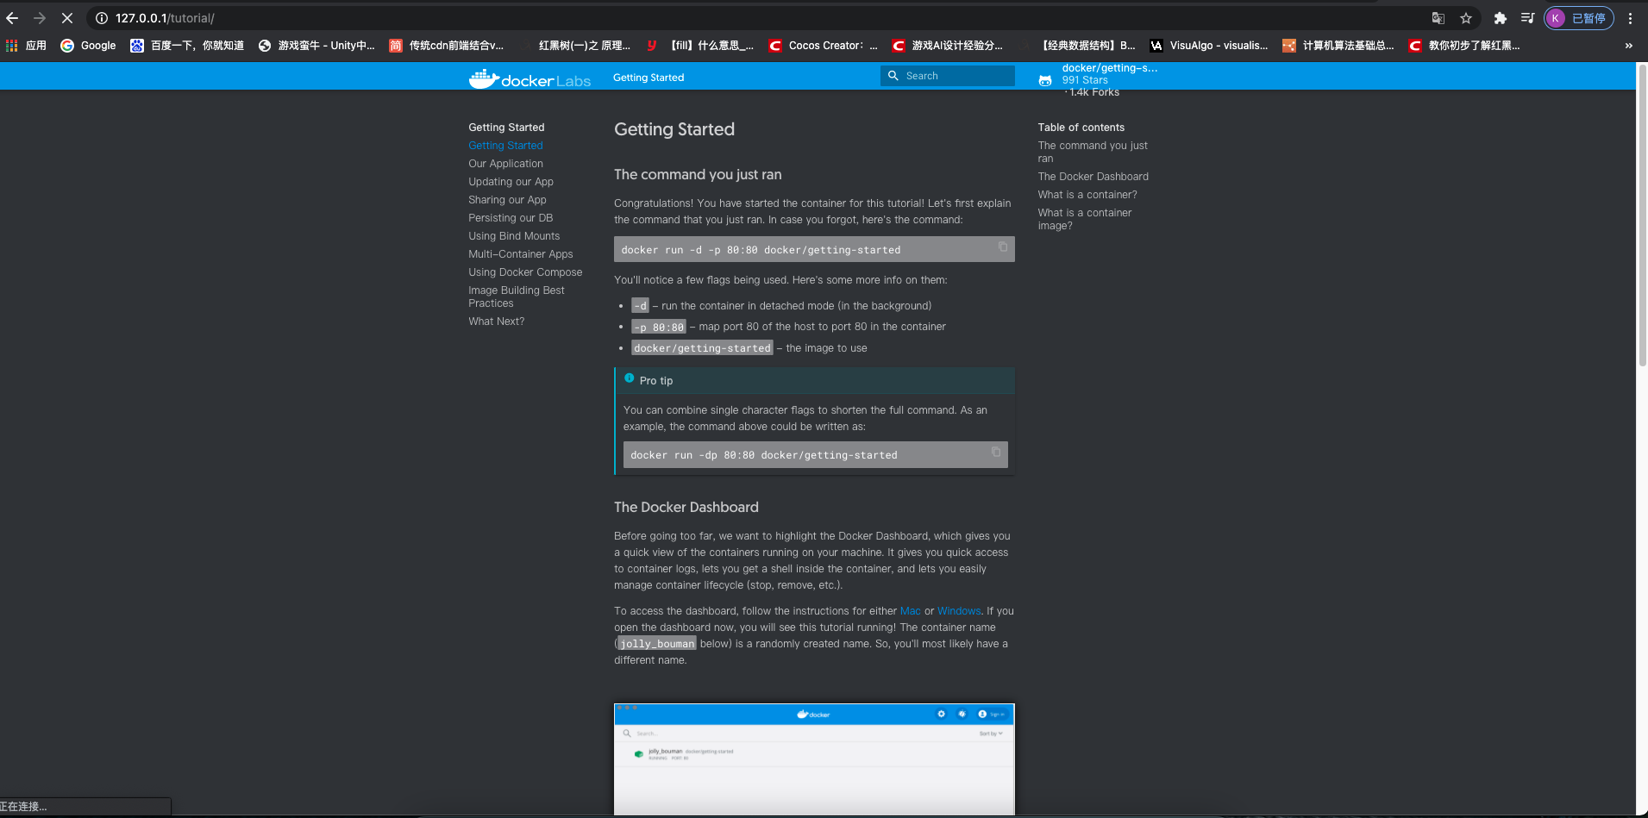Open Using Docker Compose page

click(x=525, y=272)
